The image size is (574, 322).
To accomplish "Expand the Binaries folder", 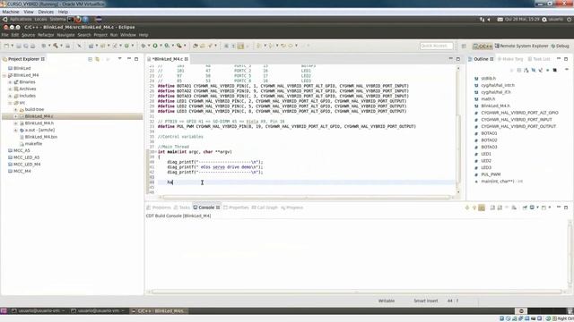I will [x=10, y=82].
